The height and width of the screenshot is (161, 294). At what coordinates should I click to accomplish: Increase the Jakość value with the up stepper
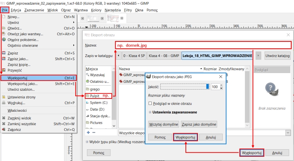(x=221, y=86)
